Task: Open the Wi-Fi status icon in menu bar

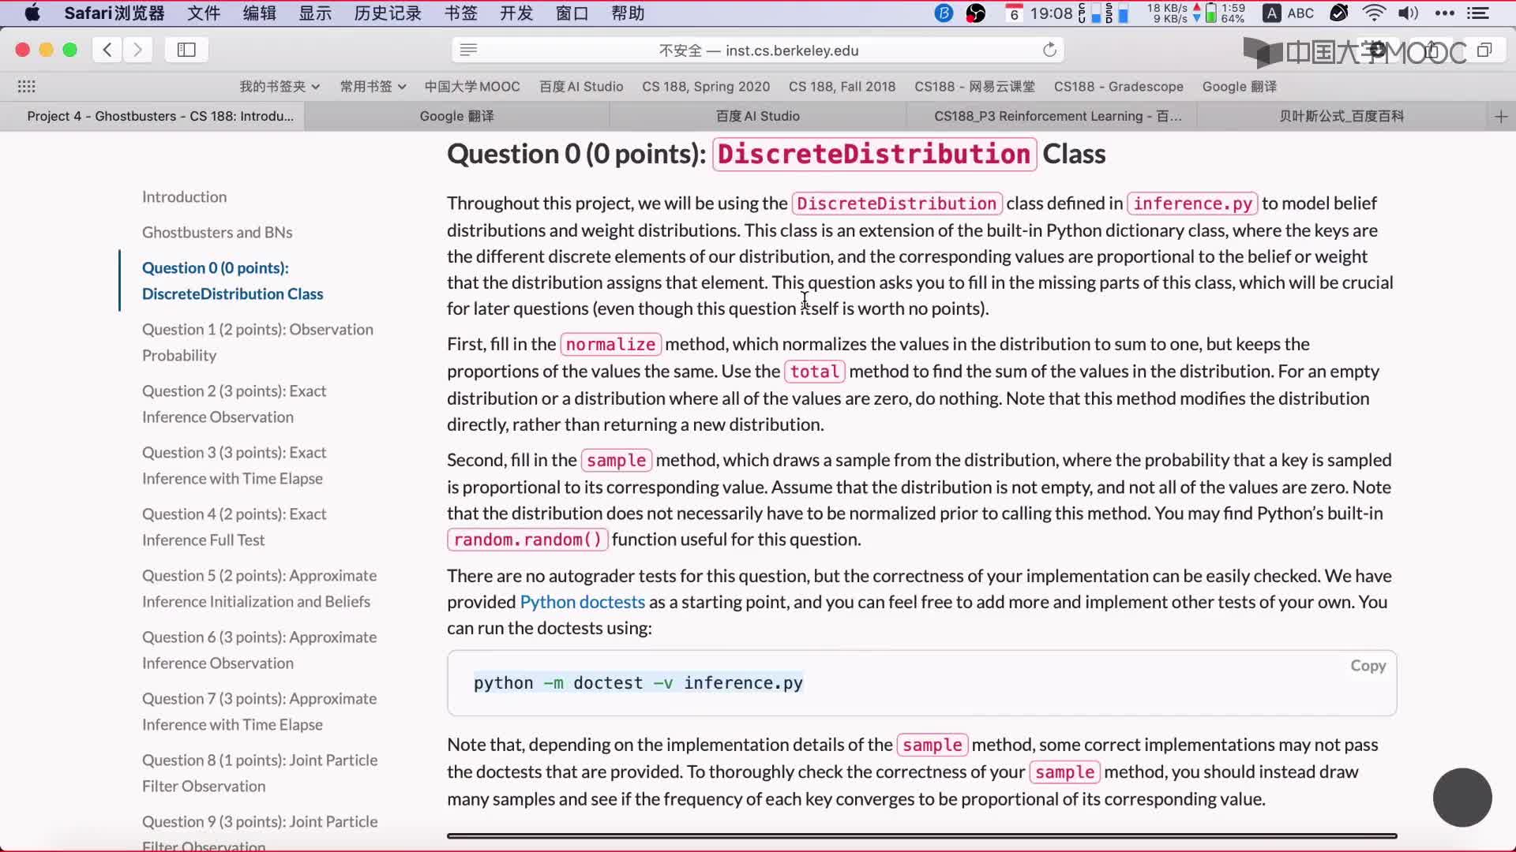Action: pos(1374,13)
